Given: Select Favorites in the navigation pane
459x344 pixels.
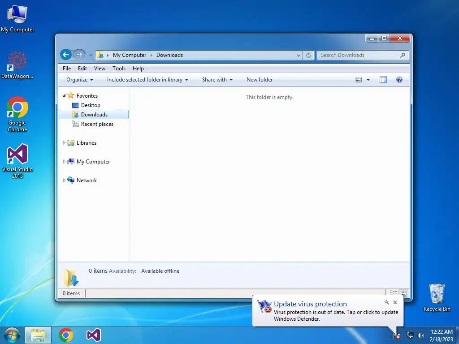Looking at the screenshot, I should coord(87,96).
